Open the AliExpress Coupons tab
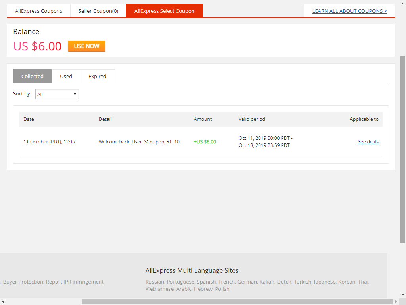The width and height of the screenshot is (406, 305). (x=38, y=11)
